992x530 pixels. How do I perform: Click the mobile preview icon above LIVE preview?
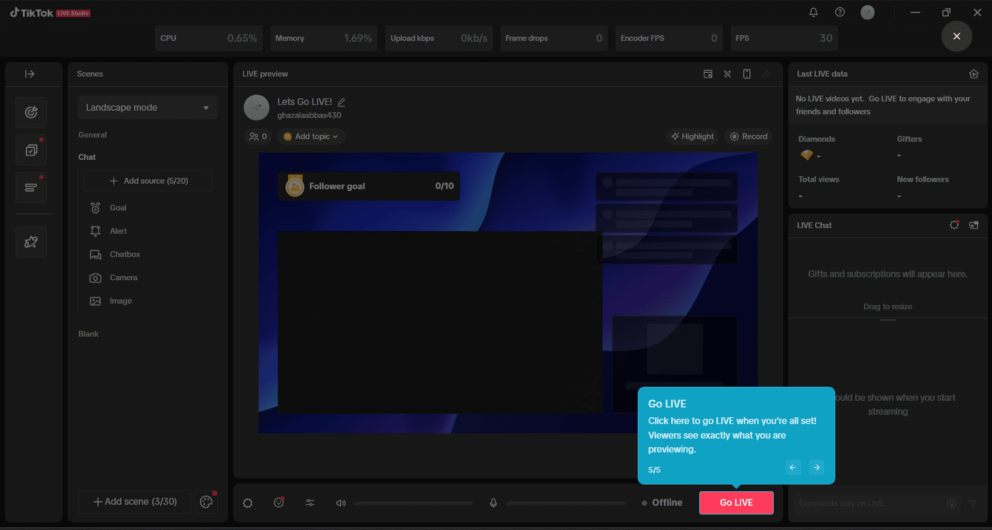pyautogui.click(x=746, y=74)
